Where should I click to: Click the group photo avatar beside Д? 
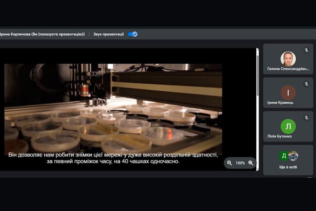293,156
